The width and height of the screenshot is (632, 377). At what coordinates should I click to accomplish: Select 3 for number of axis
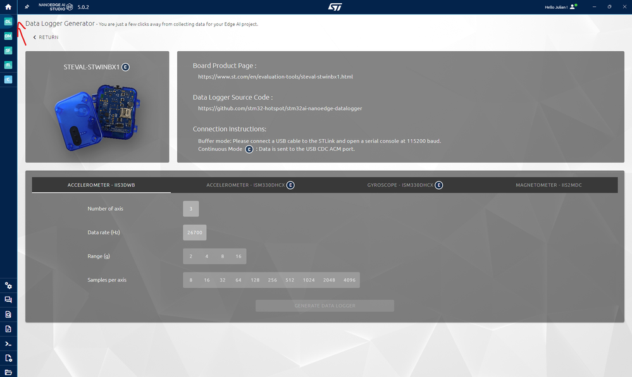[x=191, y=209]
